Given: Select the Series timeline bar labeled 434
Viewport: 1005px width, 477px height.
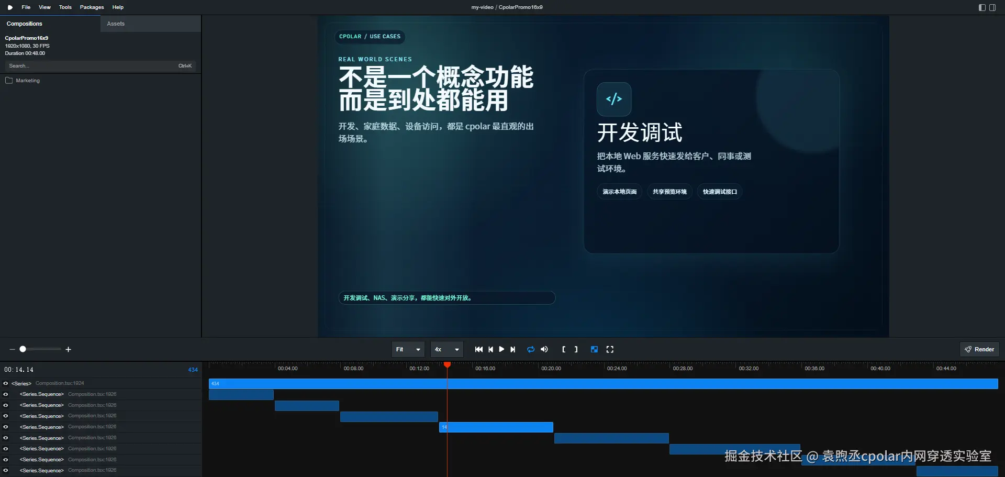Looking at the screenshot, I should 604,384.
